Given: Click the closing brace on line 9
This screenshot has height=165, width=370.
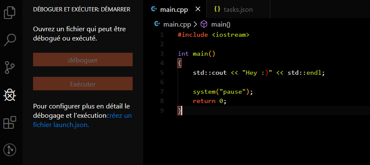Looking at the screenshot, I should pos(180,111).
